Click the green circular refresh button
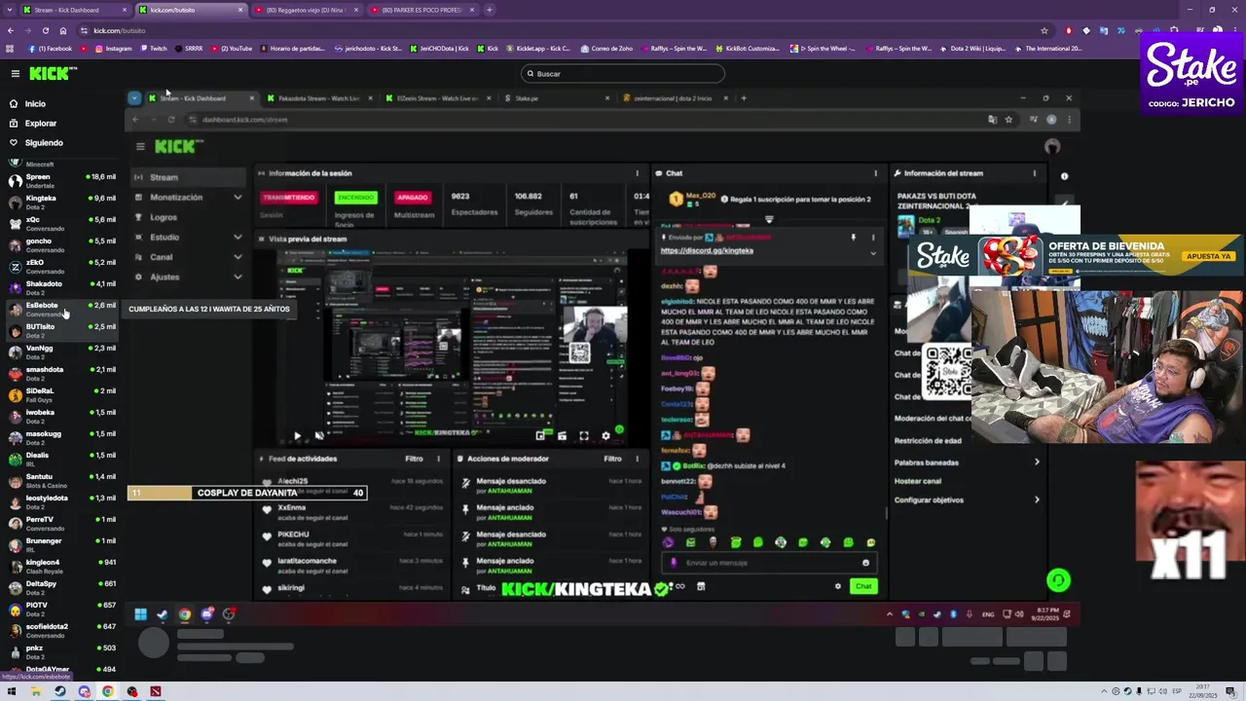 pos(1058,580)
